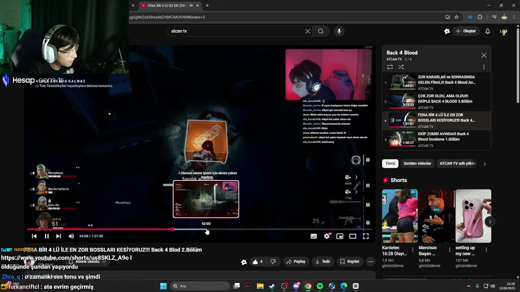Open the Chrome three-dot menu

[514, 17]
